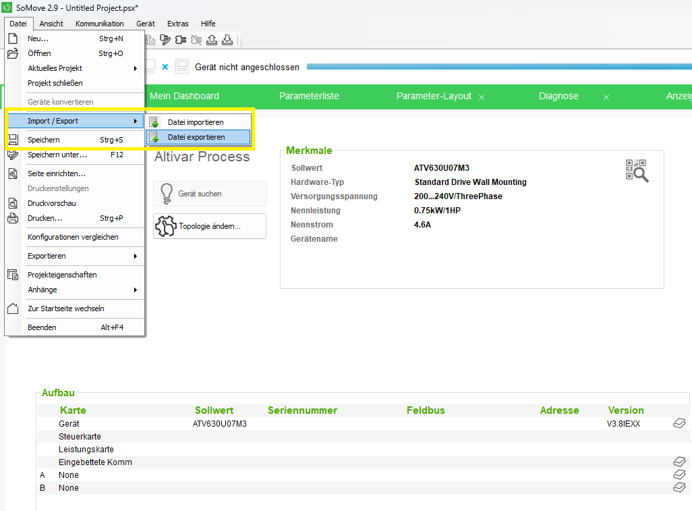Click the Steuerkarte row in Aufbau
692x511 pixels.
pyautogui.click(x=363, y=436)
